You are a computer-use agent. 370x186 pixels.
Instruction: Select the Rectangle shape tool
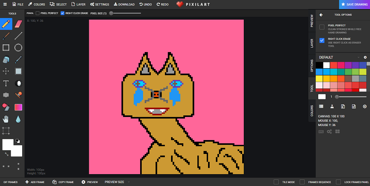pos(6,48)
